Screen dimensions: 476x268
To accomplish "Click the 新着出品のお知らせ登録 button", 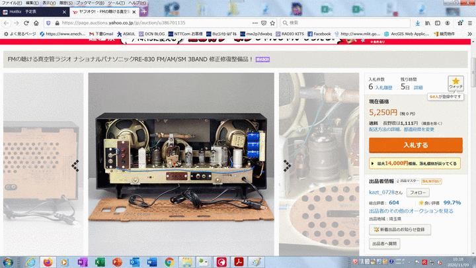I will pyautogui.click(x=401, y=229).
